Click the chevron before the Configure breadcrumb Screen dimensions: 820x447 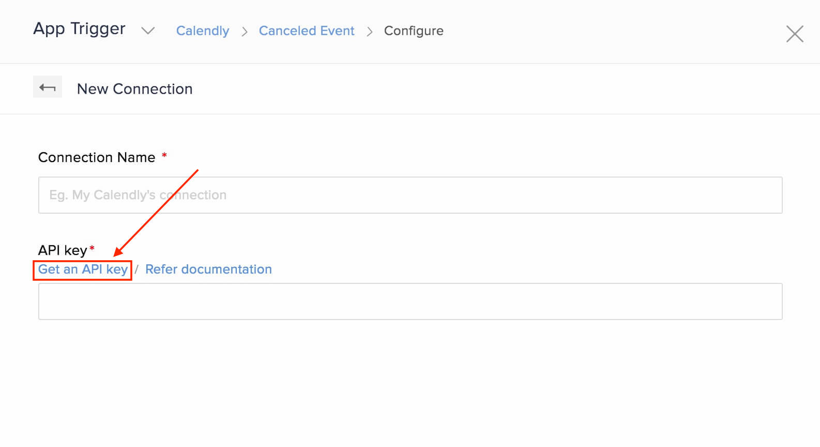coord(370,32)
